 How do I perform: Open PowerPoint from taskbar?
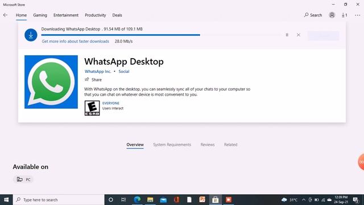(x=202, y=200)
